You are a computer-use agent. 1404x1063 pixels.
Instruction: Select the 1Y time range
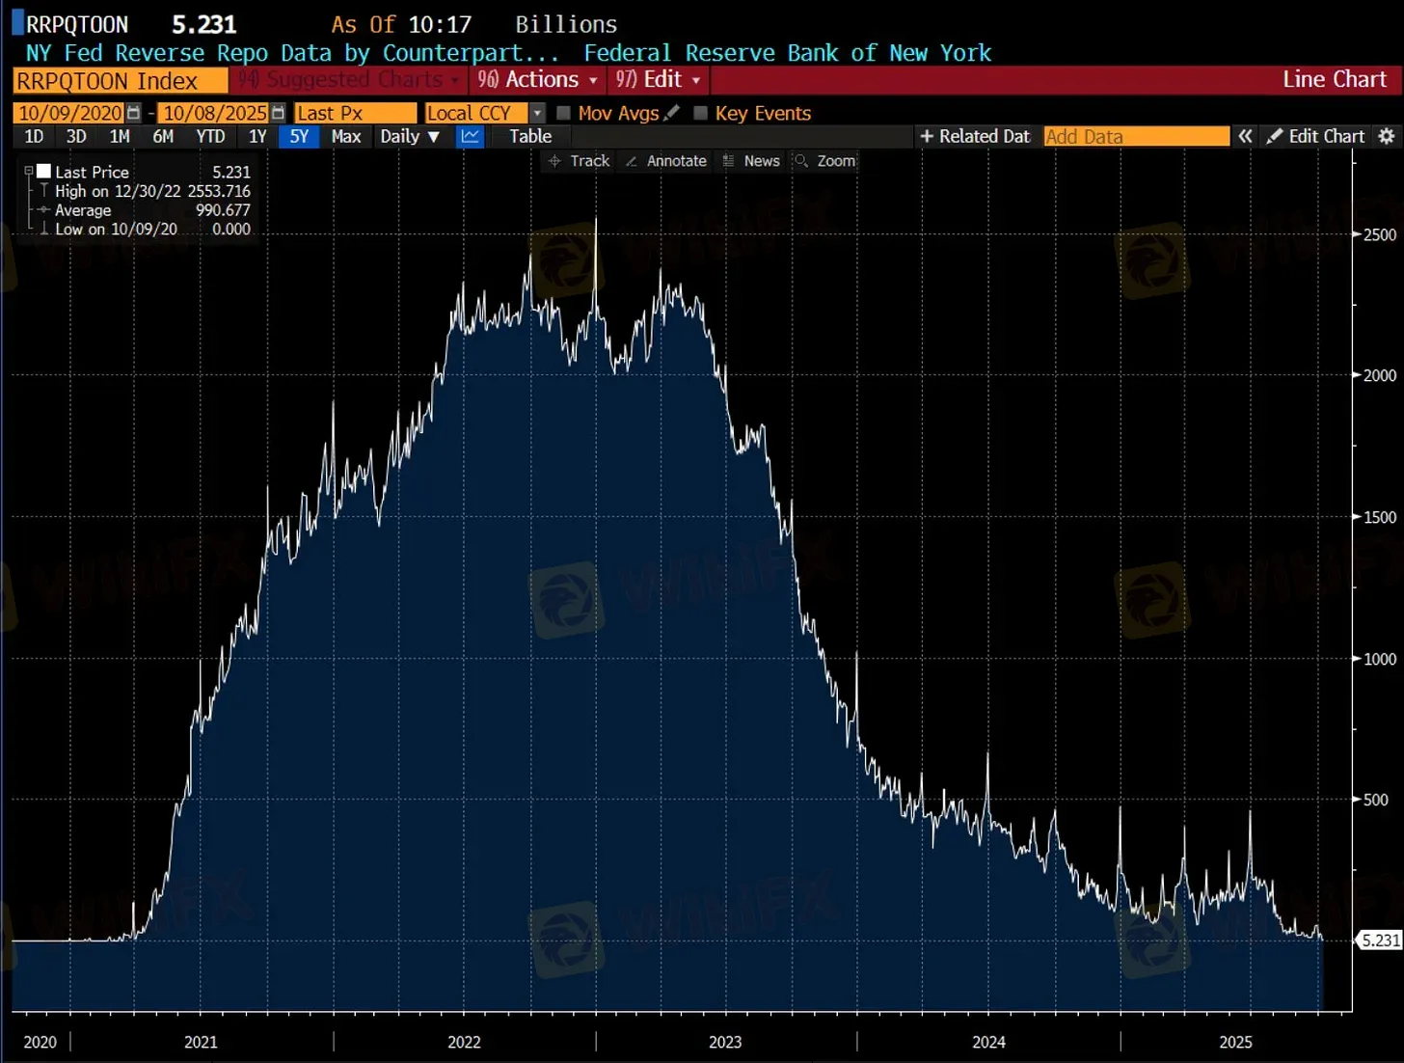tap(257, 137)
